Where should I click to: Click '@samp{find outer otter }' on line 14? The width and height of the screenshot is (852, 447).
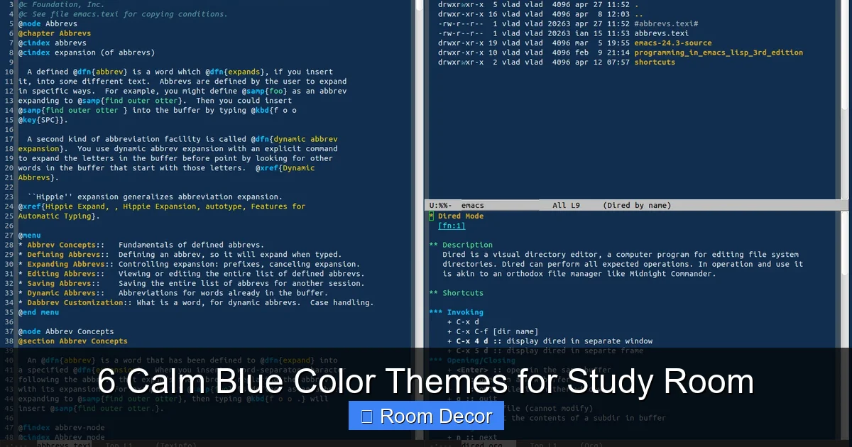click(x=73, y=110)
